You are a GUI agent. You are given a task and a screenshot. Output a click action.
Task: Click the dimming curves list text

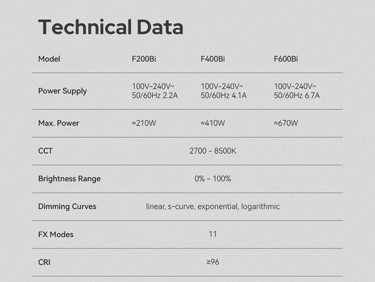tap(213, 206)
